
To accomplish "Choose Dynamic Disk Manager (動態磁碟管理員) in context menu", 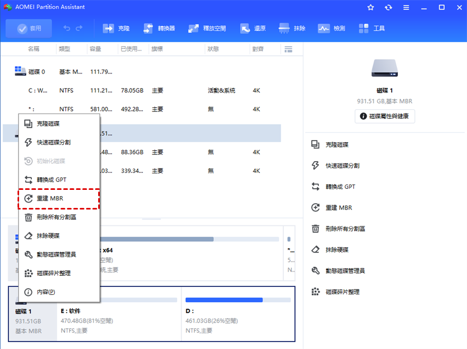I will [59, 254].
